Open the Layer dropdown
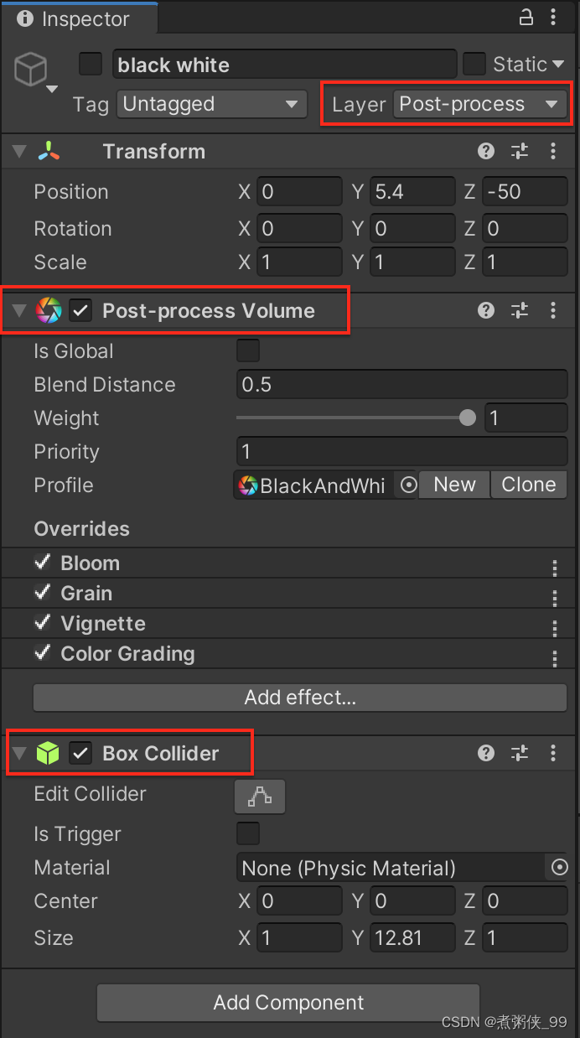This screenshot has height=1038, width=580. click(479, 104)
